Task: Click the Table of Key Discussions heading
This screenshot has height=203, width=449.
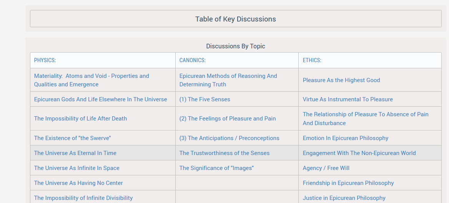Action: 235,19
